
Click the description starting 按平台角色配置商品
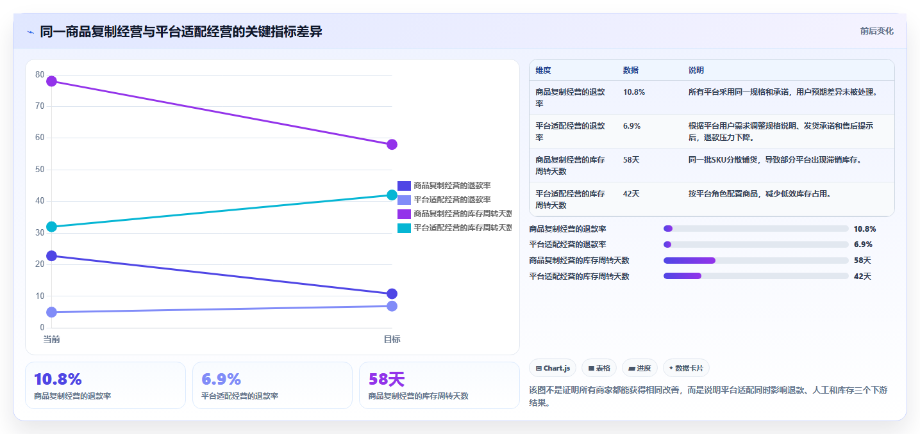(x=760, y=194)
